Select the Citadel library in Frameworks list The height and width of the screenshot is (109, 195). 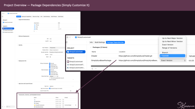[x=36, y=103]
